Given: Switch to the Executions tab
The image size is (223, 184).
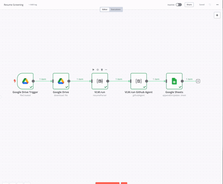Looking at the screenshot, I should pos(116,9).
